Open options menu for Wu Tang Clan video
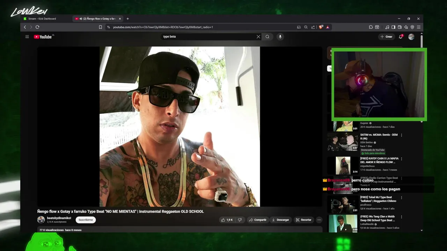The image size is (447, 251). (x=402, y=217)
